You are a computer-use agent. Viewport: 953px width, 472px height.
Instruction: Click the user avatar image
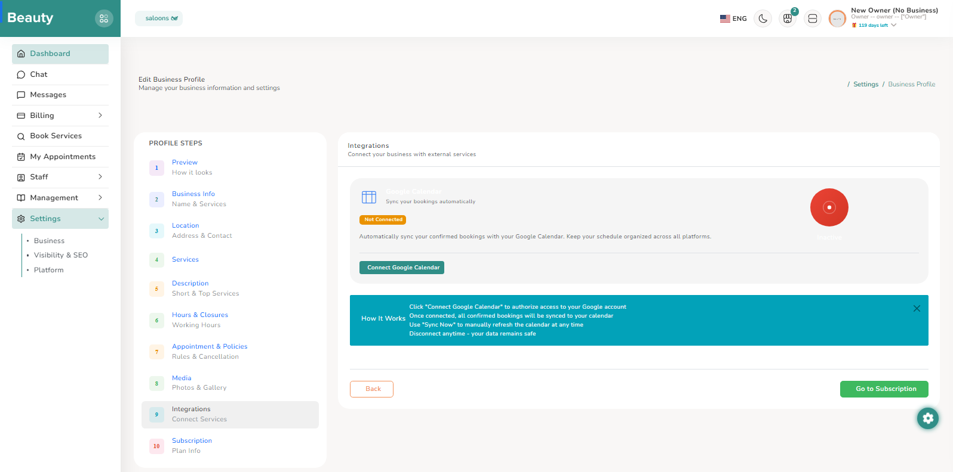[837, 18]
